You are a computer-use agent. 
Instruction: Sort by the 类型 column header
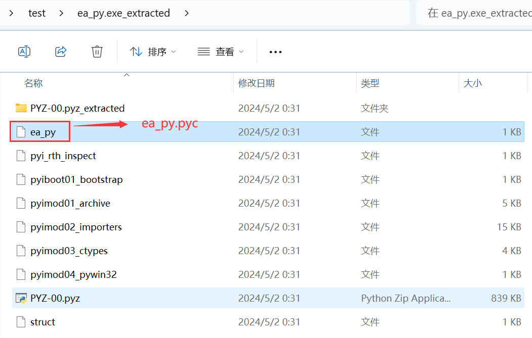370,83
